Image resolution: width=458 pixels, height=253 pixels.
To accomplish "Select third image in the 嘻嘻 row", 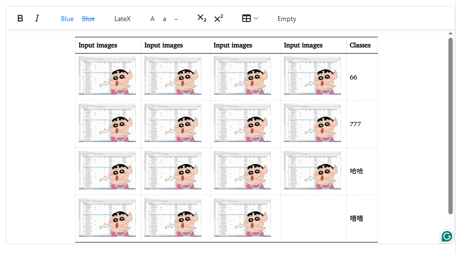I will [243, 218].
